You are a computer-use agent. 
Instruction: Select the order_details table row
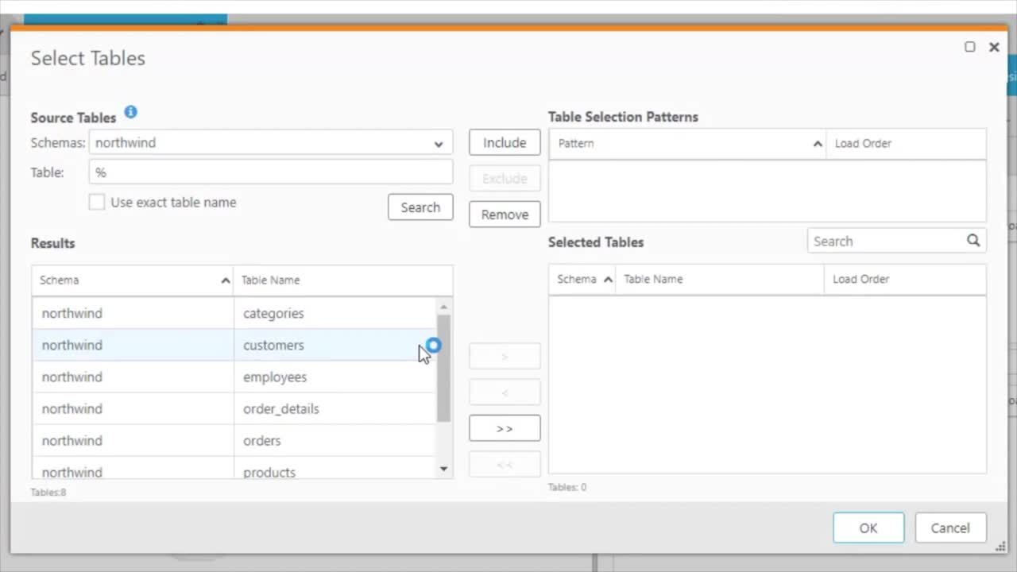(x=234, y=408)
